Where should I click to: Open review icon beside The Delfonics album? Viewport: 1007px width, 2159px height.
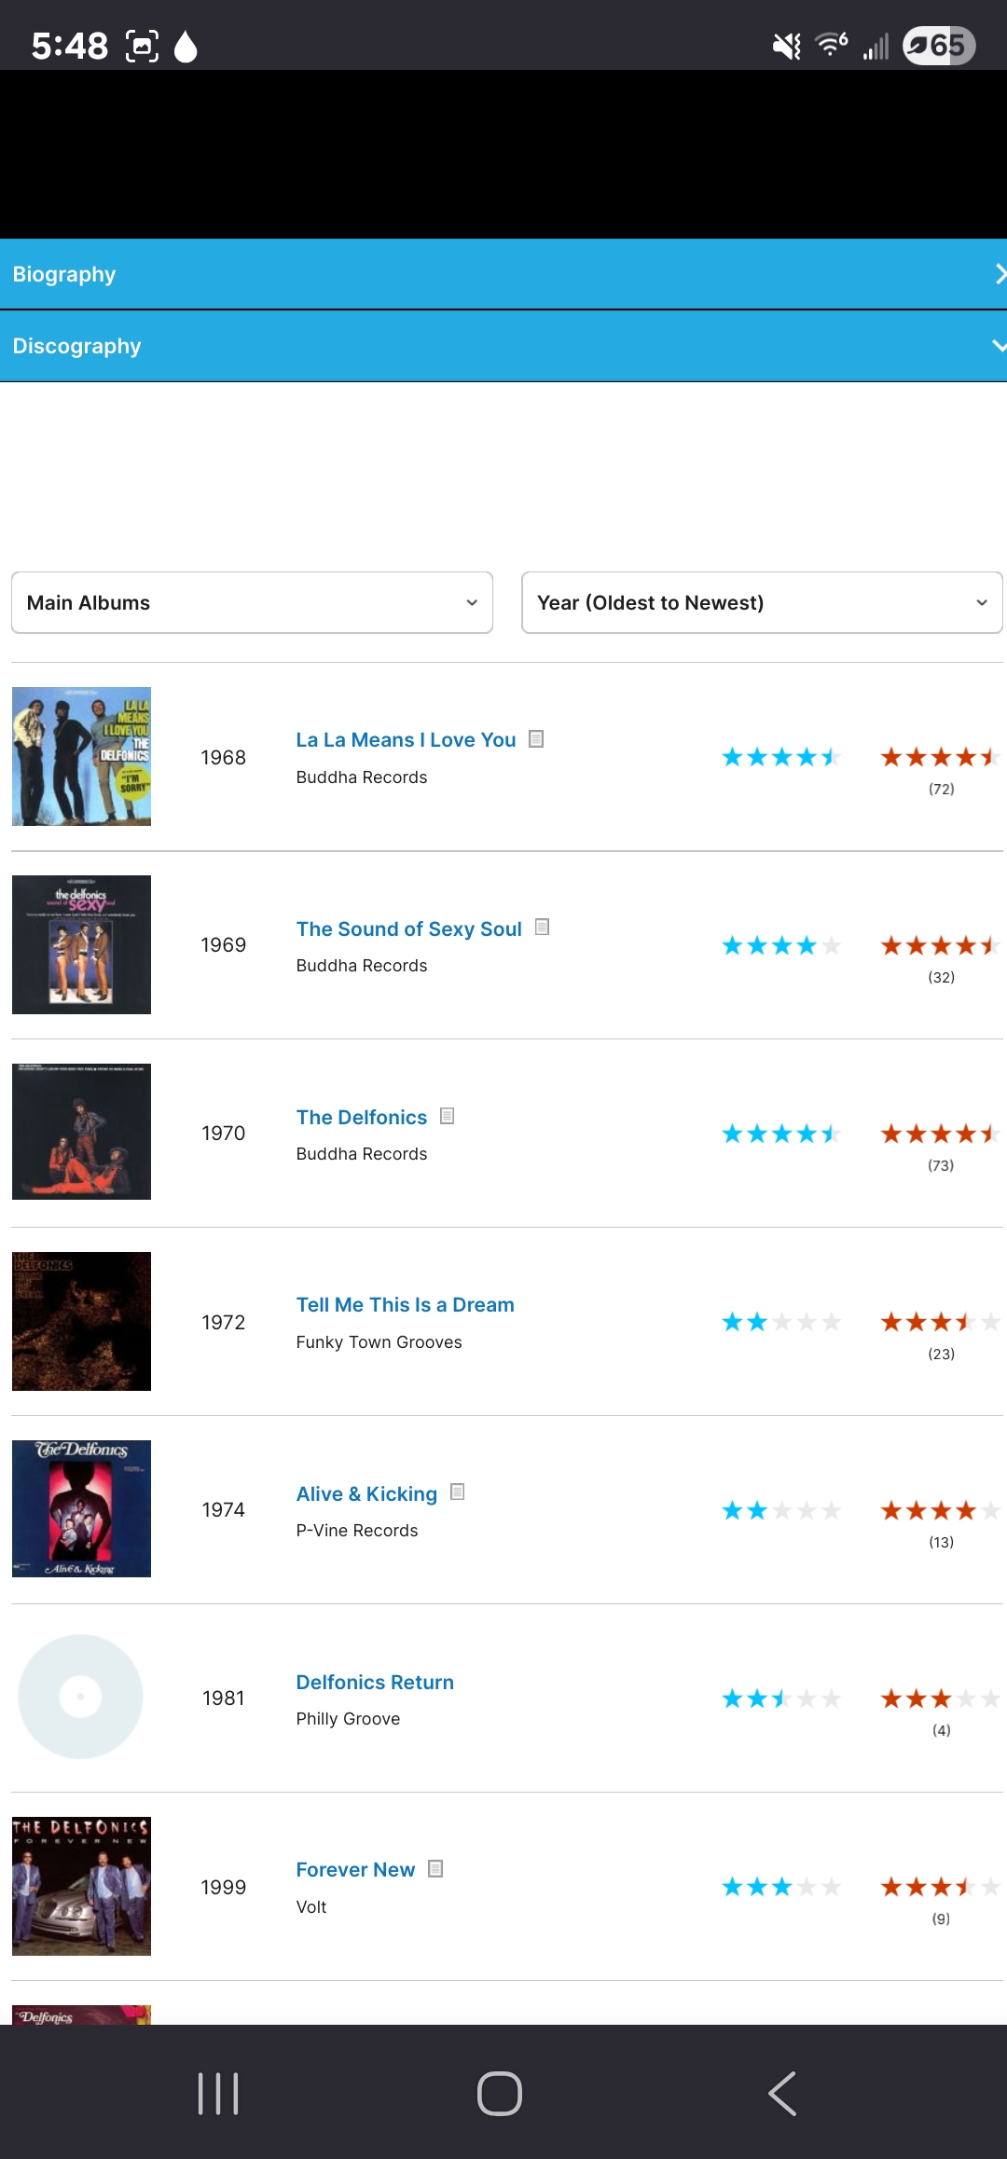[x=448, y=1116]
